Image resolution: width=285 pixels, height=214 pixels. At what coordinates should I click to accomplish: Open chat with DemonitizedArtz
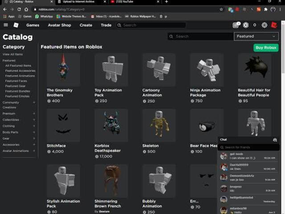coord(248,178)
